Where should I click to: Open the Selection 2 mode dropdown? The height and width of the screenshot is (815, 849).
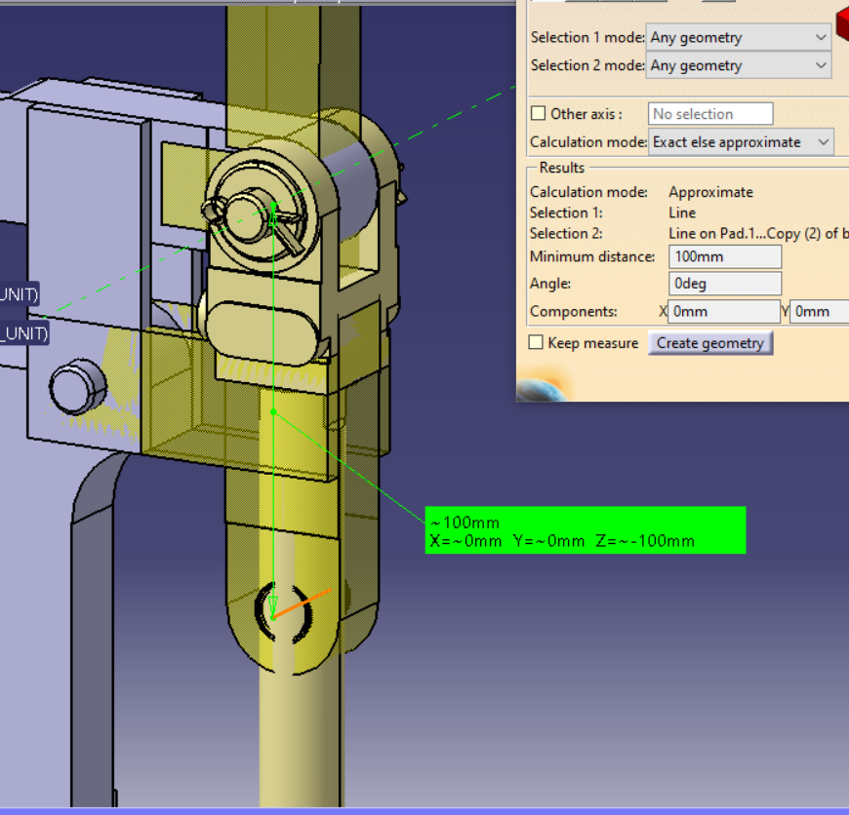pyautogui.click(x=823, y=65)
